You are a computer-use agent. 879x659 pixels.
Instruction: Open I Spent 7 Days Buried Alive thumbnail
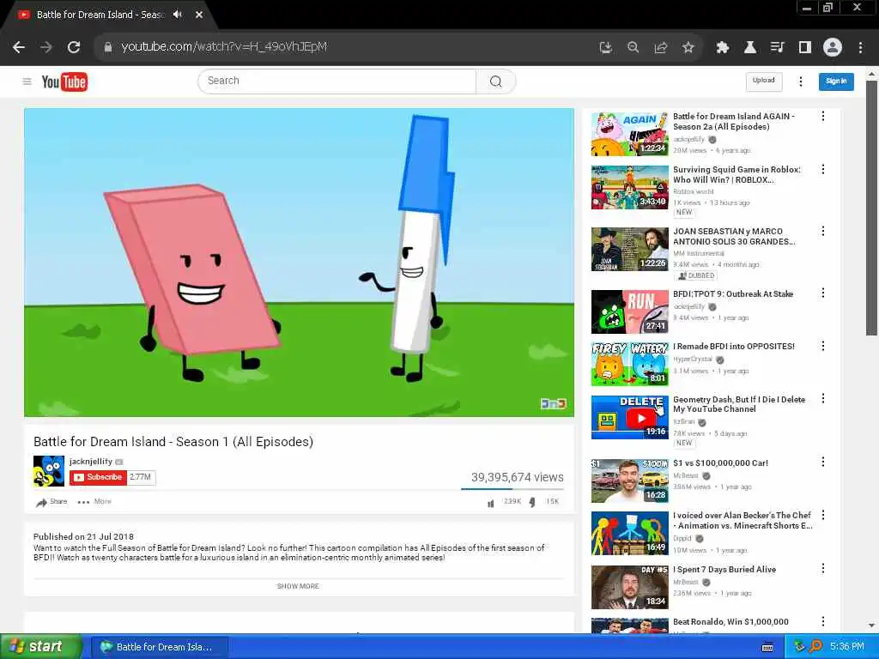tap(629, 587)
